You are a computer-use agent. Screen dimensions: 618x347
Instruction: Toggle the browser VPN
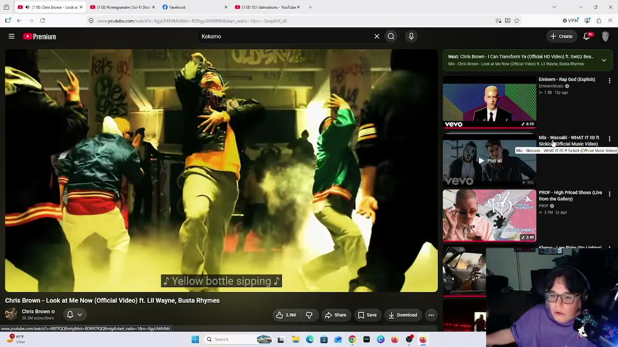(x=571, y=21)
